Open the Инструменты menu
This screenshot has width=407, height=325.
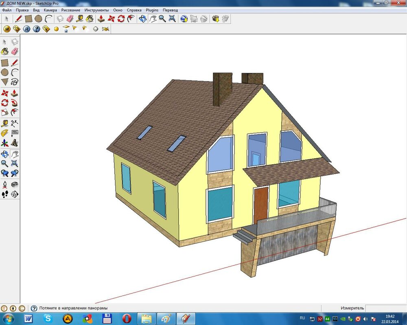(96, 10)
